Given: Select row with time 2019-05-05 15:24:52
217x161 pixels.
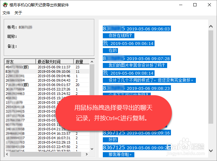Looking at the screenshot, I should coord(47,94).
